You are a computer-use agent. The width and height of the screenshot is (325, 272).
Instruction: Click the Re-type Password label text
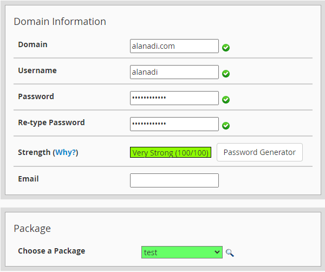[51, 122]
